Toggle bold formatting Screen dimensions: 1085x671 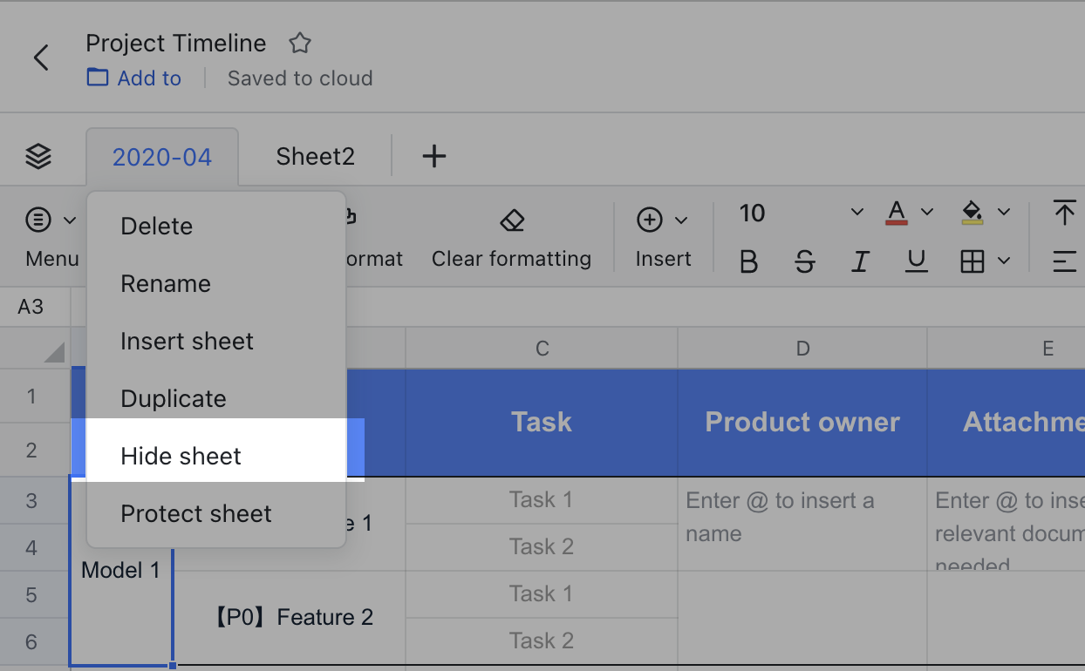point(748,261)
